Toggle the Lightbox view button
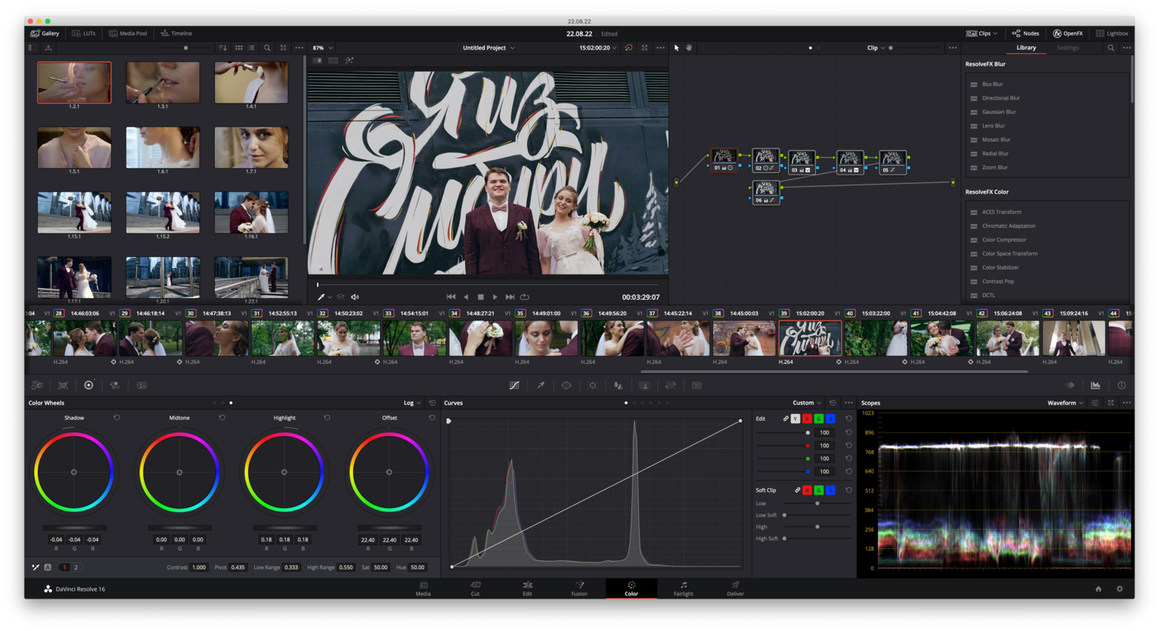This screenshot has width=1159, height=631. coord(1112,33)
